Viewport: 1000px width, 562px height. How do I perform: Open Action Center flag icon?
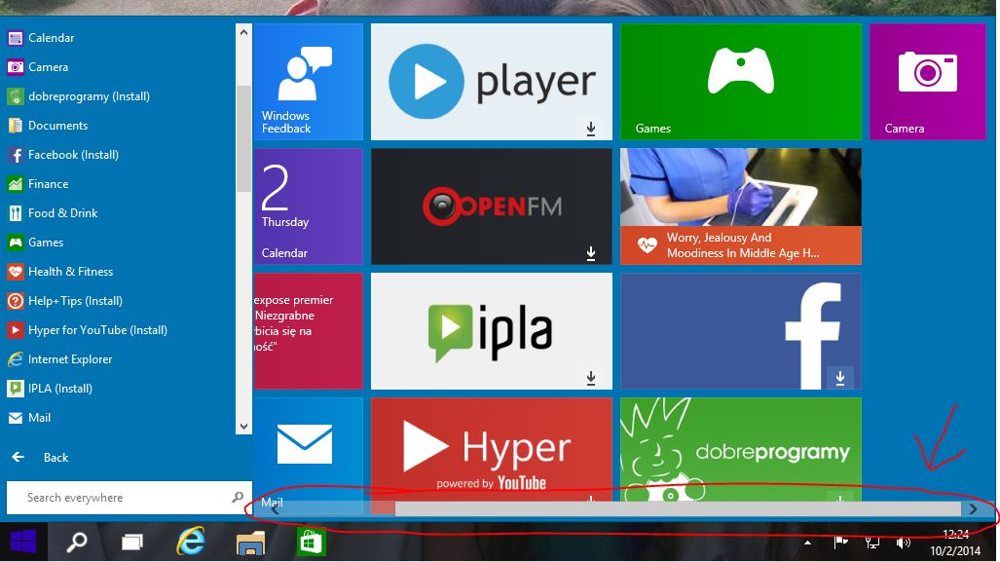(x=840, y=543)
